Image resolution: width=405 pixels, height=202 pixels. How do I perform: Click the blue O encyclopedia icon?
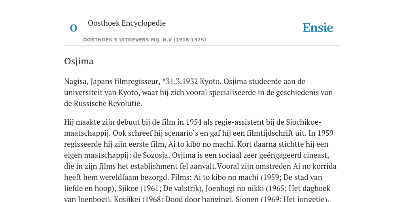point(74,28)
